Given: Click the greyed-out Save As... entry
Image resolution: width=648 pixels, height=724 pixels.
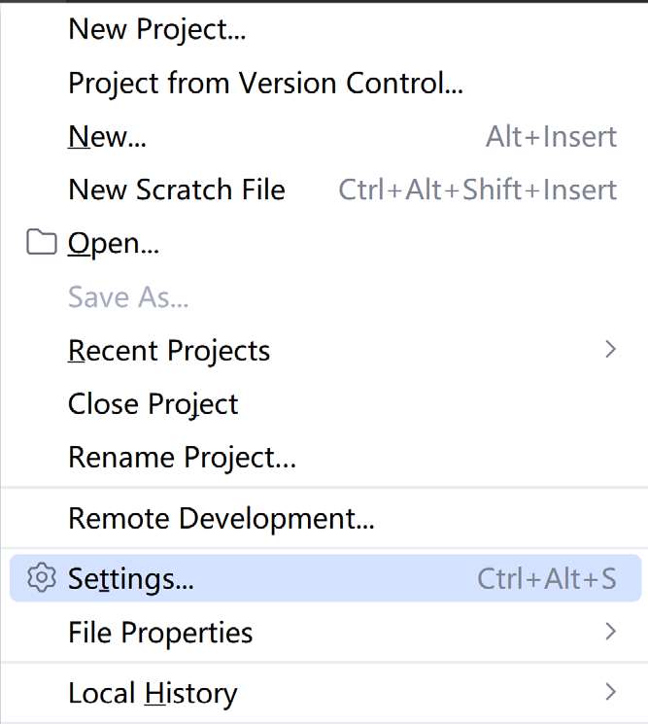Looking at the screenshot, I should 128,296.
